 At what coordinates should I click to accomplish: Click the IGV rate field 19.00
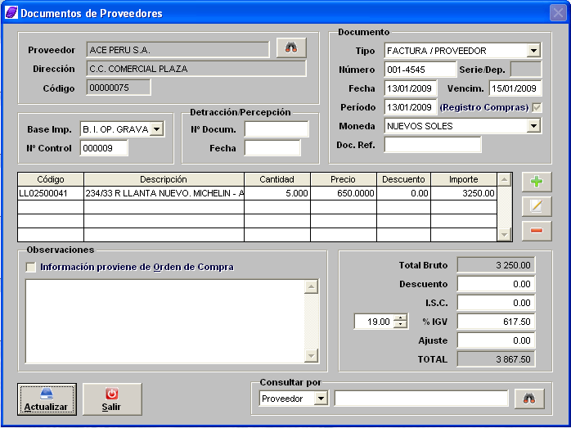point(375,322)
